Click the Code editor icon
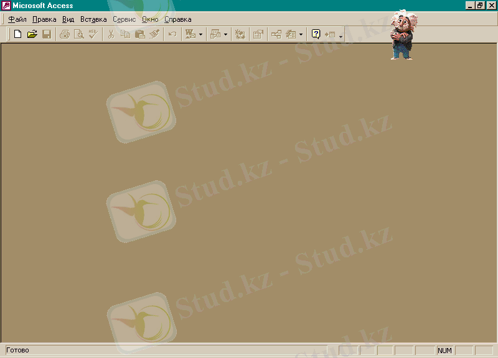Viewport: 498px width, 358px height. click(240, 34)
